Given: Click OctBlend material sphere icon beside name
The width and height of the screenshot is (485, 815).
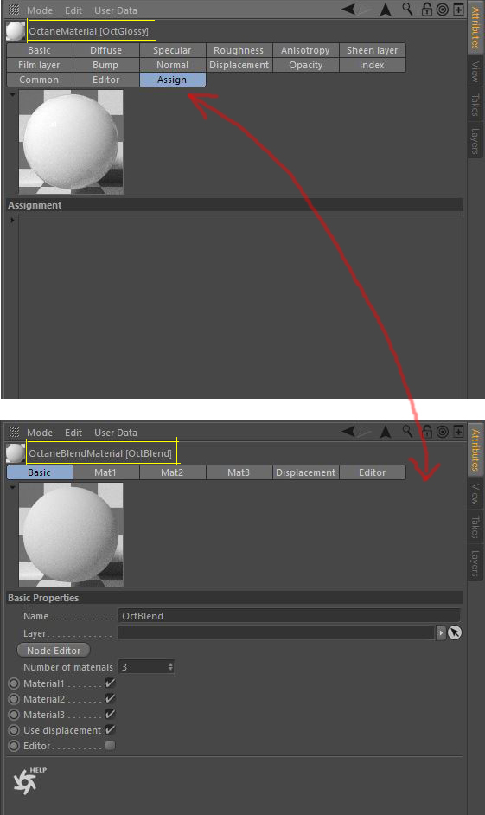Looking at the screenshot, I should point(15,453).
